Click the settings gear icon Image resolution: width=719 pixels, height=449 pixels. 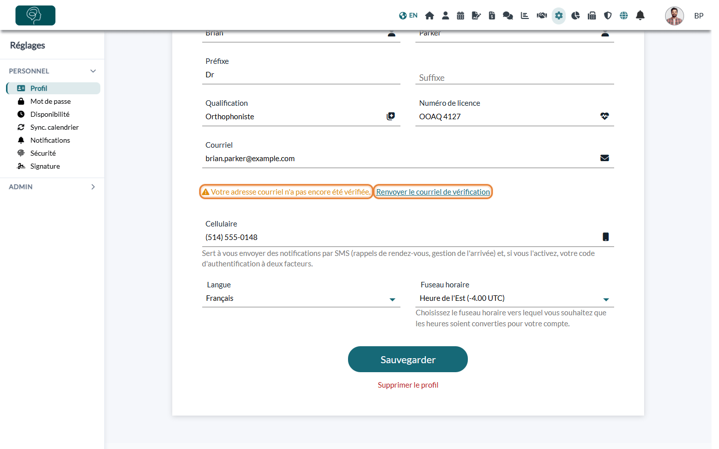559,15
